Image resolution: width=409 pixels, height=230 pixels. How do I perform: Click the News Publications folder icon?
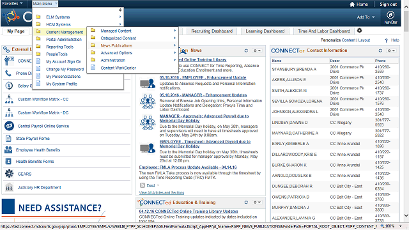93,45
